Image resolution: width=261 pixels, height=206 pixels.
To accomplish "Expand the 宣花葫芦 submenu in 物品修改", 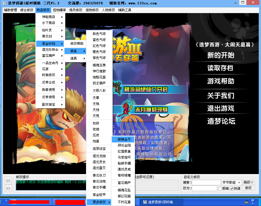I will [50, 56].
